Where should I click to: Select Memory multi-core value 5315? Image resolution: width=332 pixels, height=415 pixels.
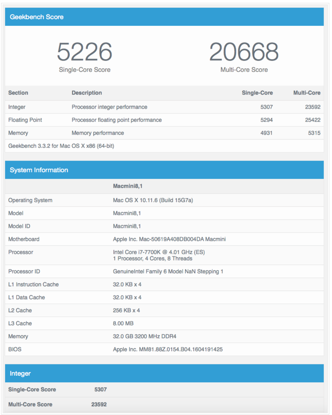(x=314, y=133)
